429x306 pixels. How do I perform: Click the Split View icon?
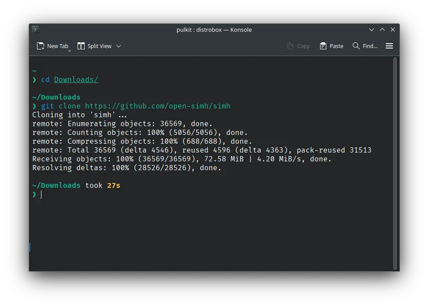point(81,46)
